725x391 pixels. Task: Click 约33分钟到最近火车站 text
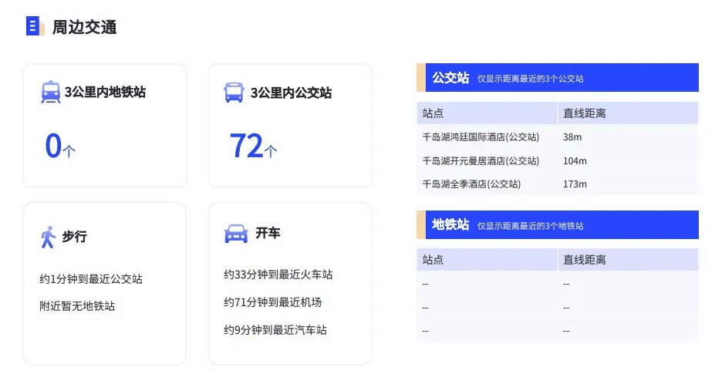[x=278, y=275]
